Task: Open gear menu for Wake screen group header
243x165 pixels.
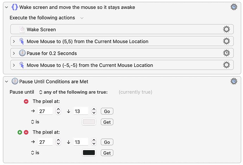Action: (233, 7)
